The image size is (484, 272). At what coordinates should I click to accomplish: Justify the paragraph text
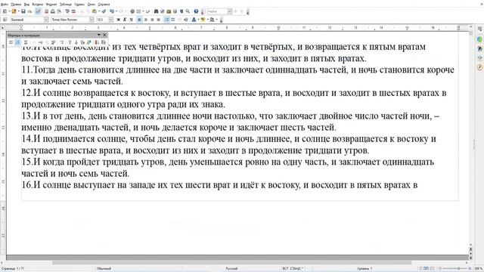pos(159,20)
